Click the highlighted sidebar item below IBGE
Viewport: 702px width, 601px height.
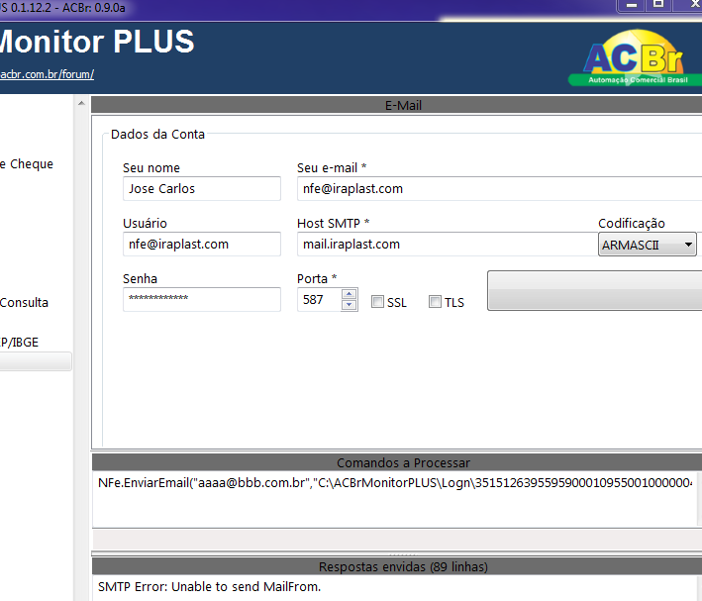(36, 361)
